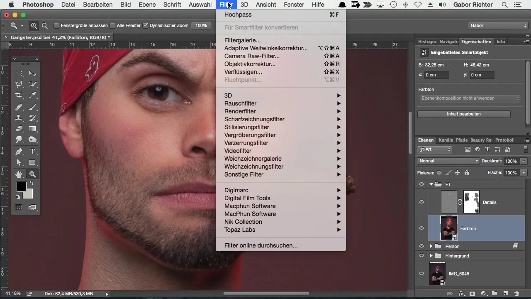Select the Type tool
The image size is (531, 299).
click(32, 152)
